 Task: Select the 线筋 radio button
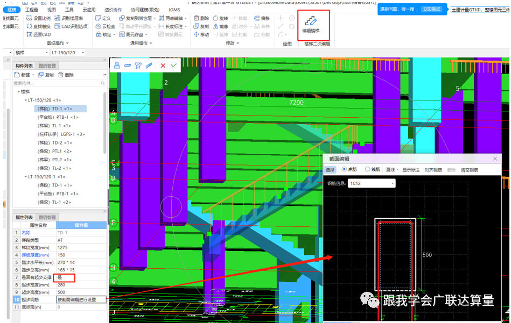pyautogui.click(x=367, y=169)
